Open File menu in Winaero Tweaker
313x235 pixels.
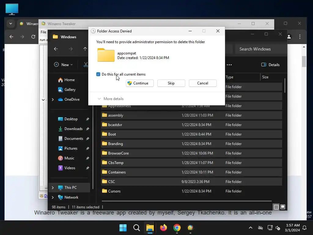pyautogui.click(x=43, y=32)
